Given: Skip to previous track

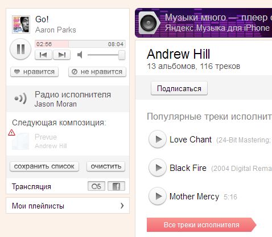Looking at the screenshot, I should pos(43,55).
